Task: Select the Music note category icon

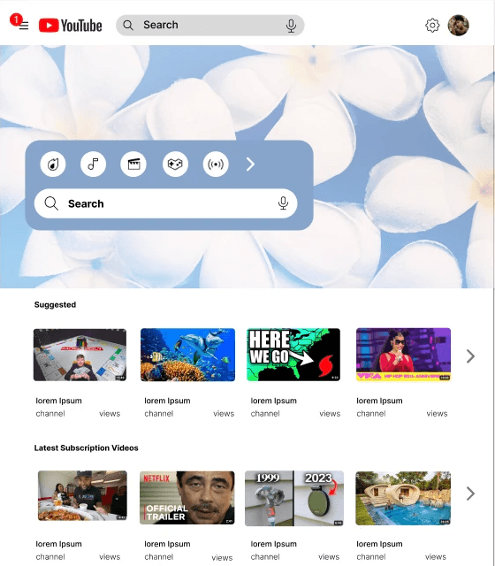Action: point(93,164)
